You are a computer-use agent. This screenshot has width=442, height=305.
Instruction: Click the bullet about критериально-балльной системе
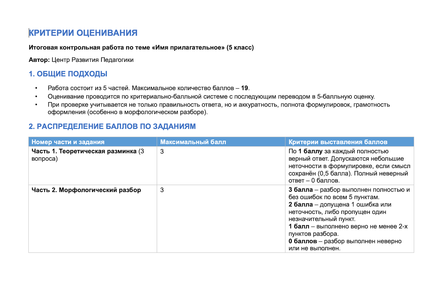(211, 97)
